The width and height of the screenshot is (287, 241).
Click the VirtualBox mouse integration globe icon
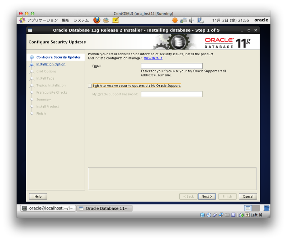(x=241, y=215)
